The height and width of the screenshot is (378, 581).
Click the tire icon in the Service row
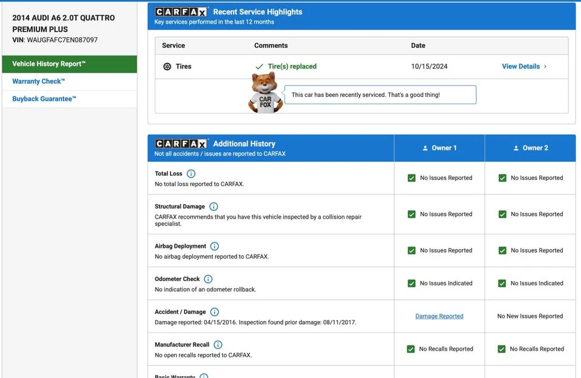point(167,67)
